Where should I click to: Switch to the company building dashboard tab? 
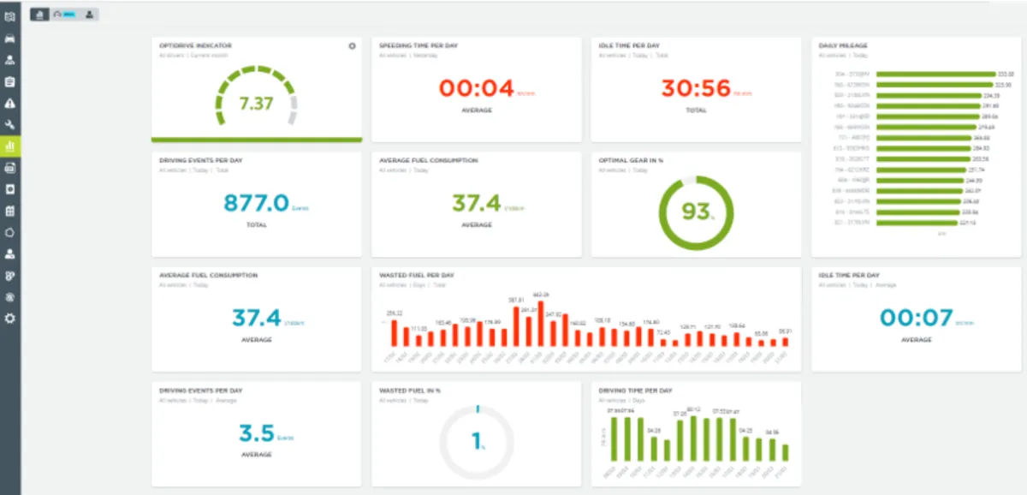39,15
